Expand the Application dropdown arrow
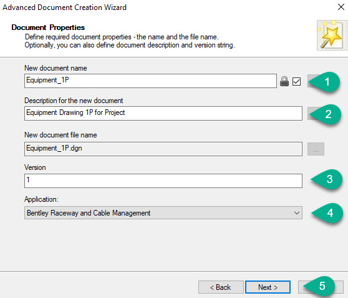 (297, 213)
